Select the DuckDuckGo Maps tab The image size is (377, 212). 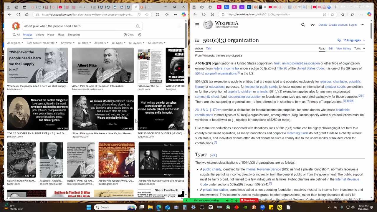[x=61, y=35]
